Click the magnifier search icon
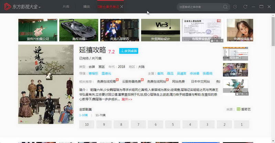 point(225,7)
